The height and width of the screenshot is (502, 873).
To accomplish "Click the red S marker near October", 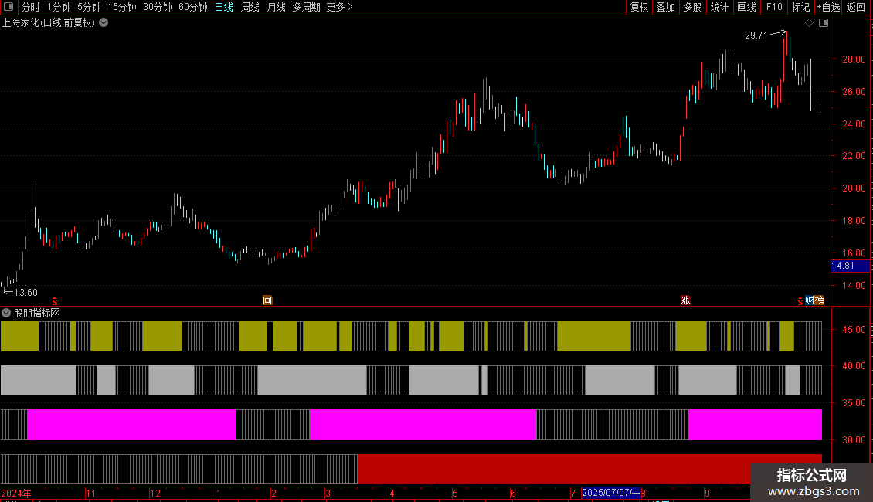I will pos(55,300).
